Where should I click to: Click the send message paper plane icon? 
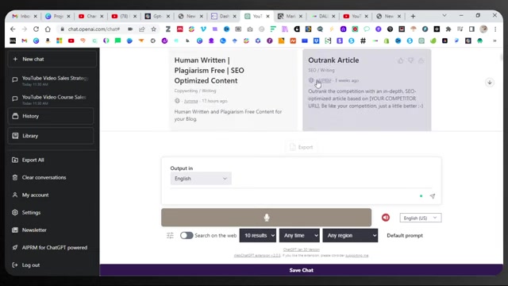(432, 196)
